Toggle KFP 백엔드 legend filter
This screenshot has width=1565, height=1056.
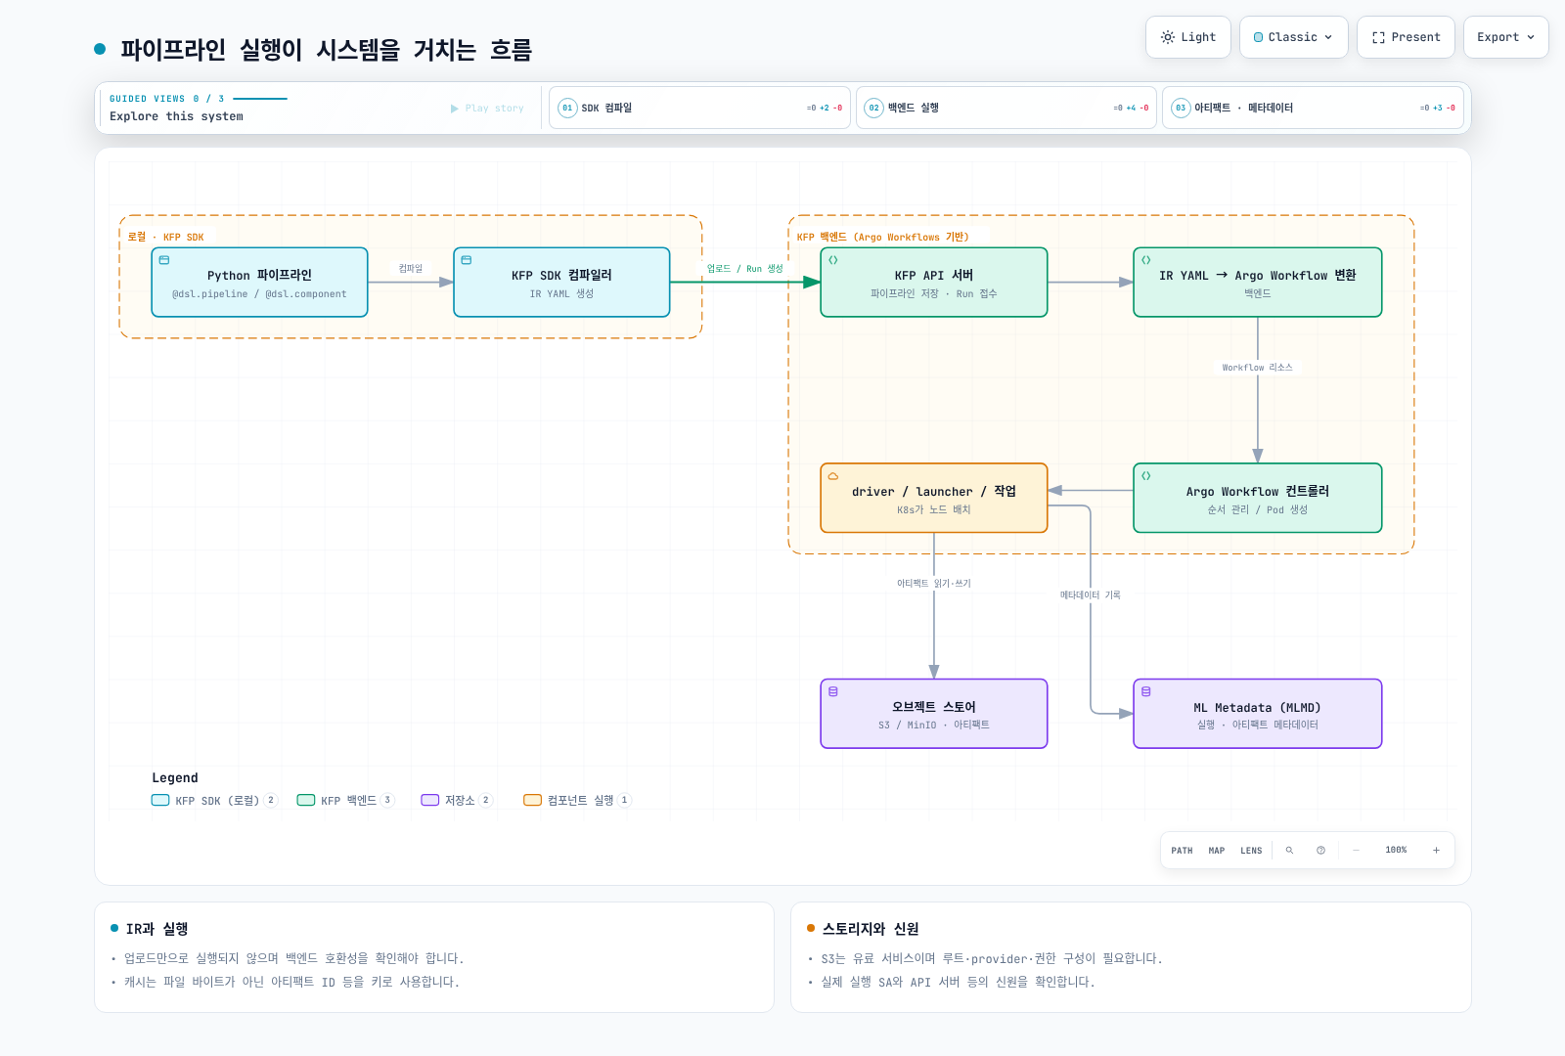[x=345, y=800]
